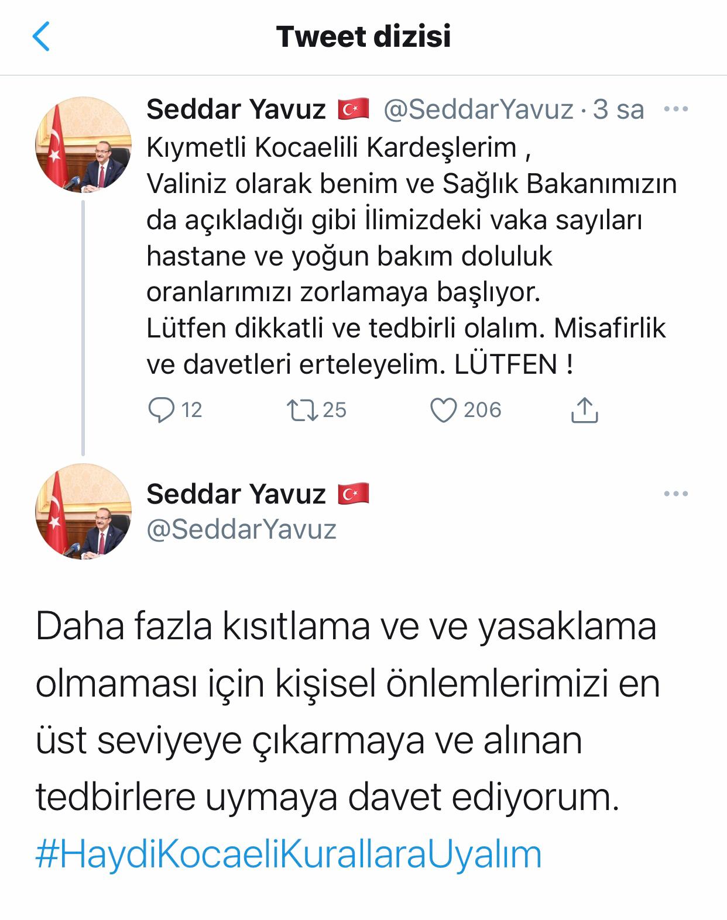View the 206 likes count
727x920 pixels.
482,410
